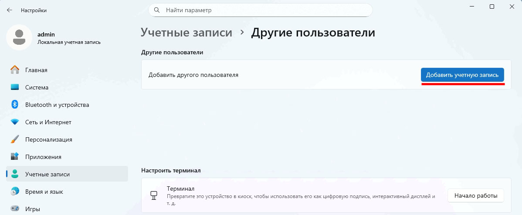
Task: Click Добавить учетную запись button
Action: pyautogui.click(x=462, y=75)
